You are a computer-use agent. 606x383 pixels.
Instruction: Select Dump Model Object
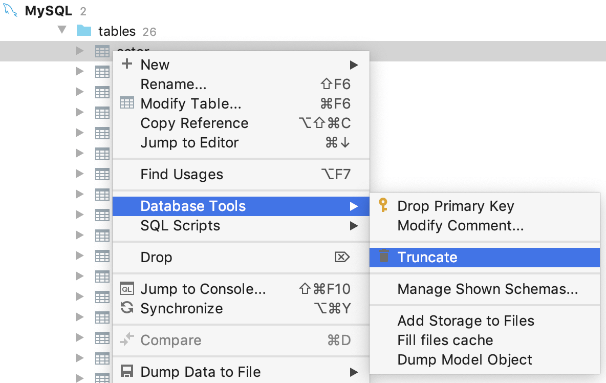485,360
